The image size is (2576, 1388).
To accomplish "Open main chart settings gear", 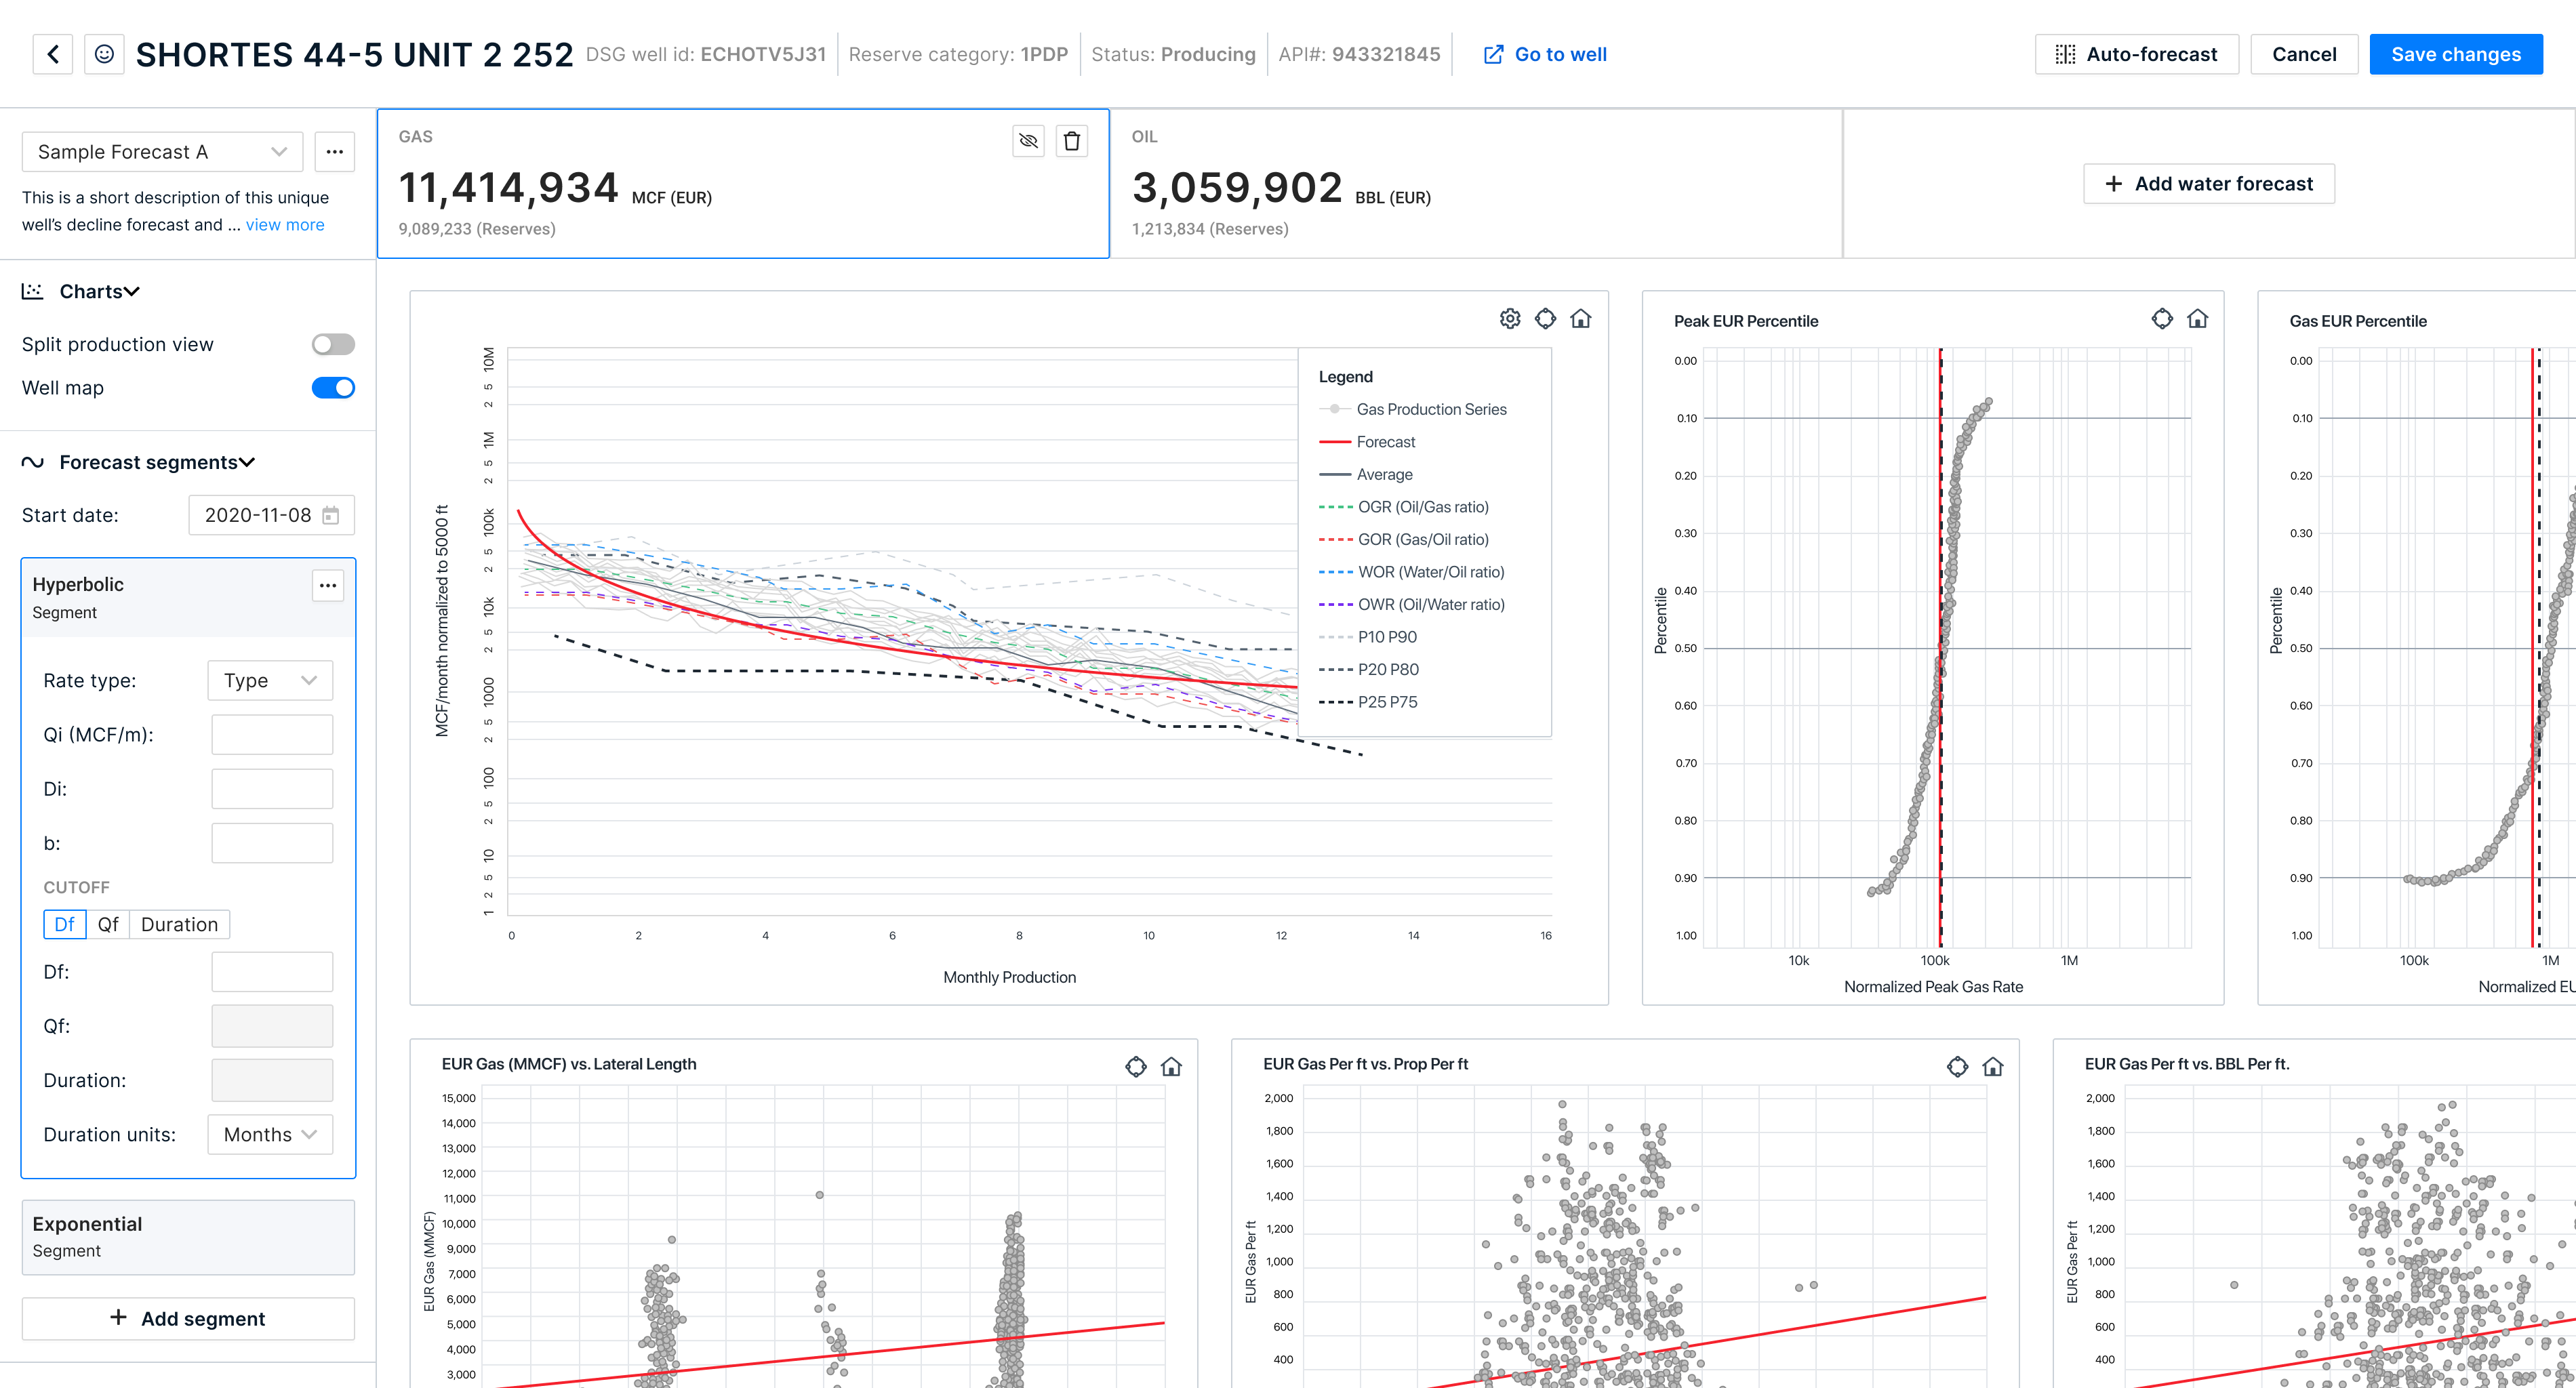I will pyautogui.click(x=1509, y=318).
